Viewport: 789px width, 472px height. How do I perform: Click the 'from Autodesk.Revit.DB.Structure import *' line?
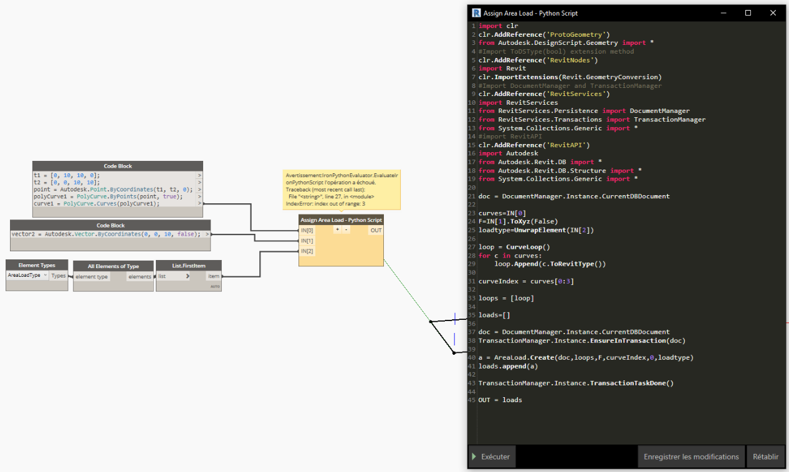560,170
